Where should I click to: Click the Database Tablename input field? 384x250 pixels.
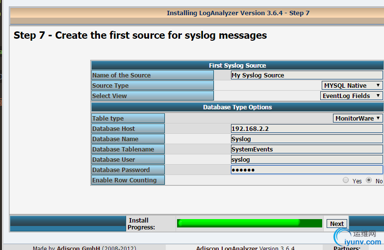pyautogui.click(x=307, y=149)
